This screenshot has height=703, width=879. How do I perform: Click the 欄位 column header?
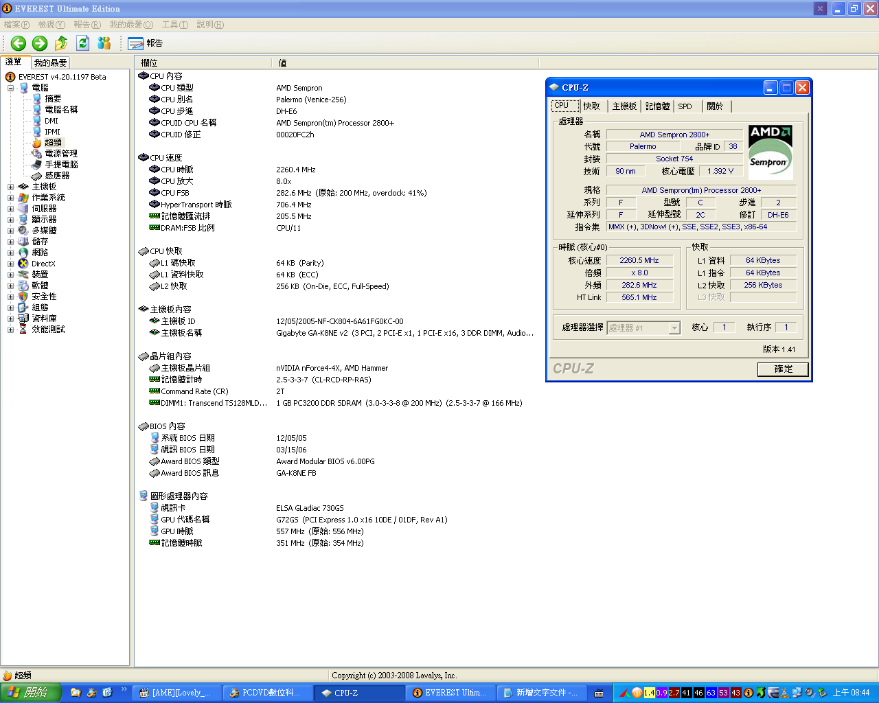coord(203,62)
